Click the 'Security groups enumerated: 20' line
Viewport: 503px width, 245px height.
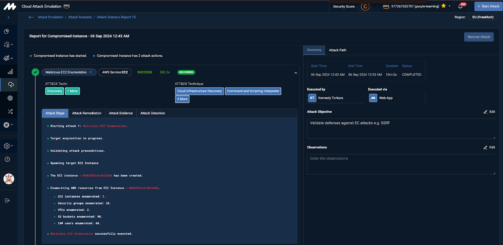click(x=84, y=203)
